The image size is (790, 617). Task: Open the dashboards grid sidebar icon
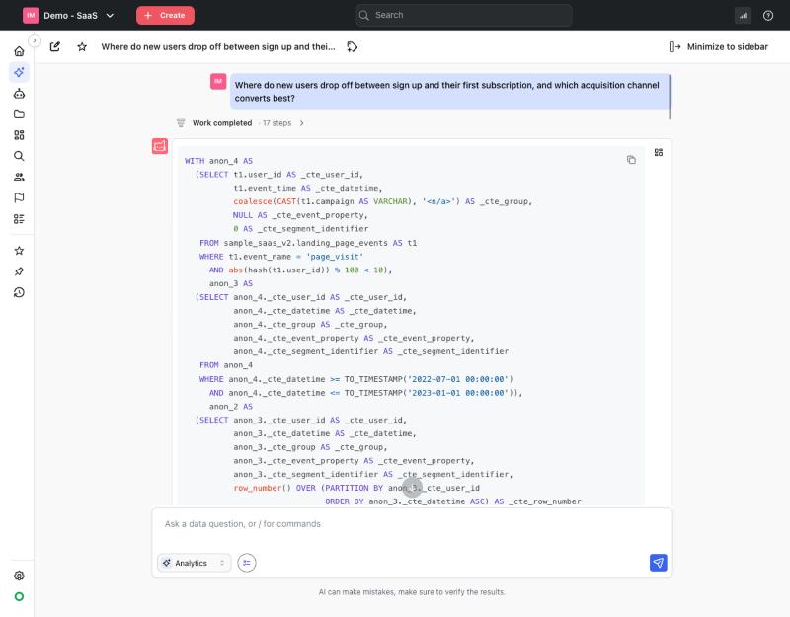19,135
